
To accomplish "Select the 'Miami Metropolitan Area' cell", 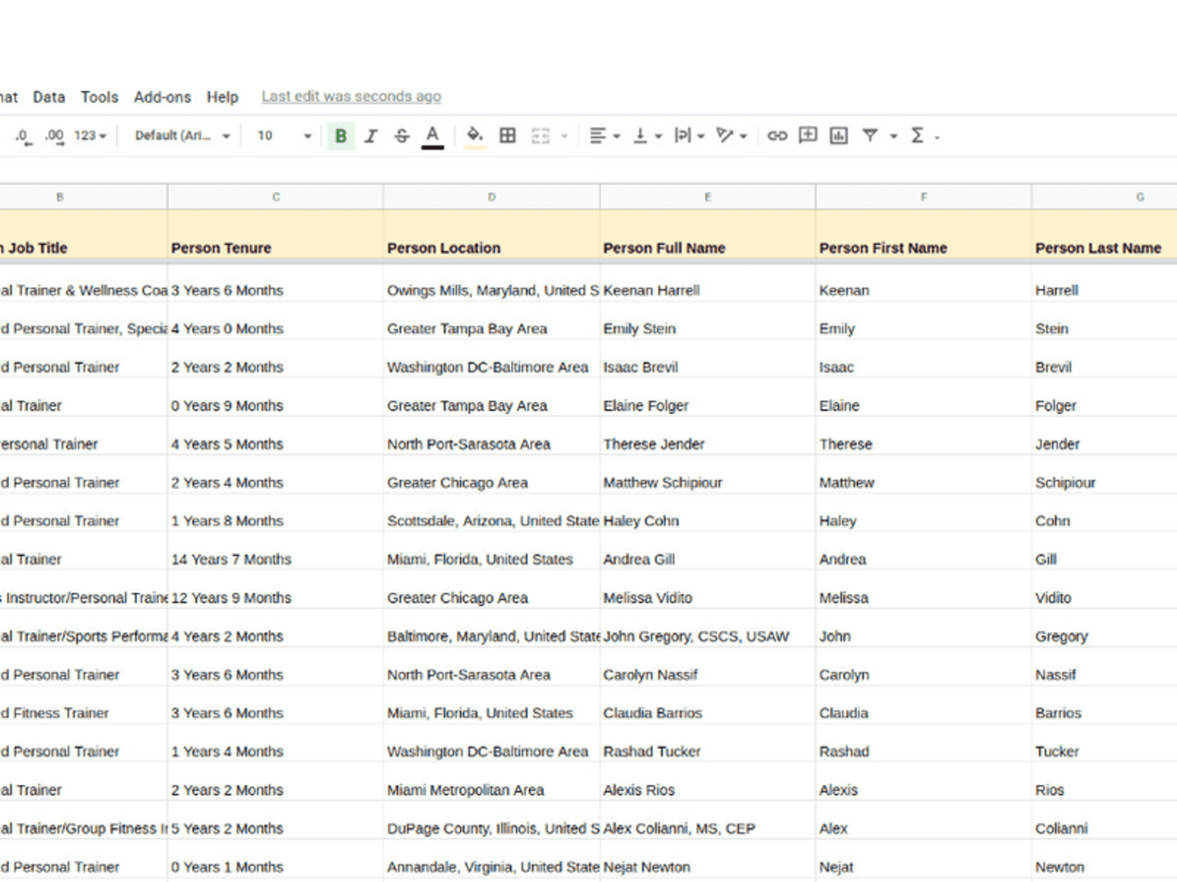I will tap(491, 782).
